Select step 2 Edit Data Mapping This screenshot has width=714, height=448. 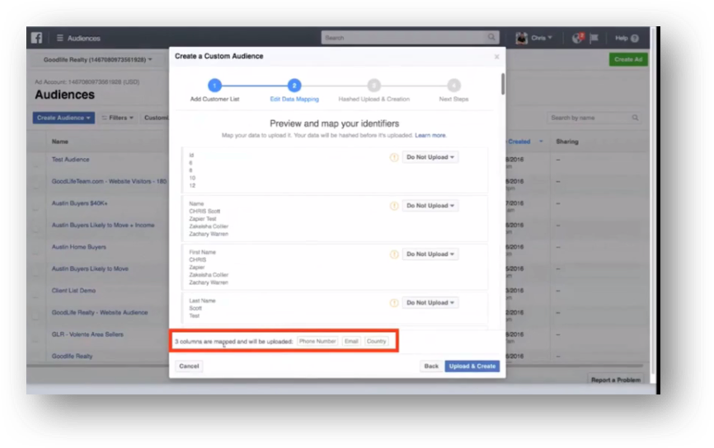click(294, 86)
